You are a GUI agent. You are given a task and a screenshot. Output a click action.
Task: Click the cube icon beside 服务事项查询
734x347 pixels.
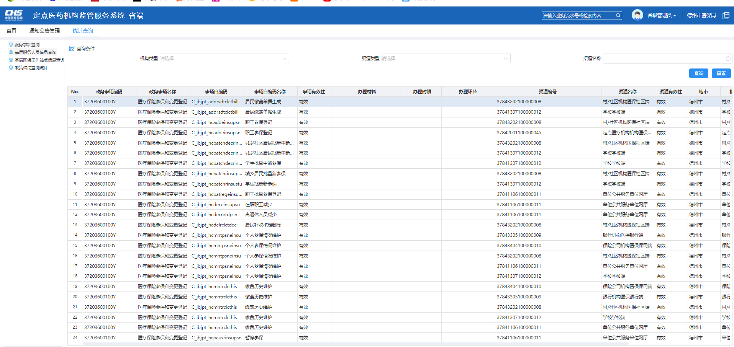pyautogui.click(x=11, y=45)
